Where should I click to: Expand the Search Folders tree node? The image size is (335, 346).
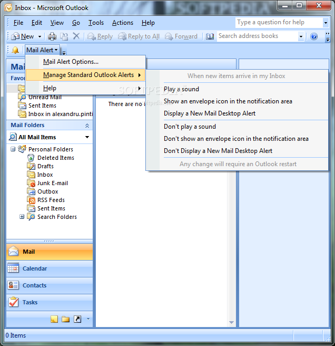pos(22,217)
